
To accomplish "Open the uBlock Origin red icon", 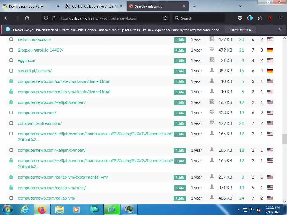I will 270,18.
